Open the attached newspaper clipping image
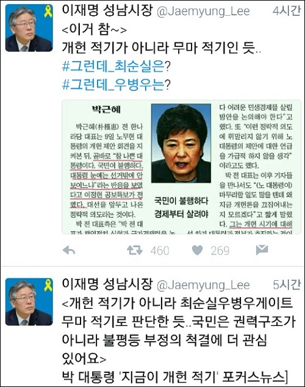 pyautogui.click(x=181, y=167)
